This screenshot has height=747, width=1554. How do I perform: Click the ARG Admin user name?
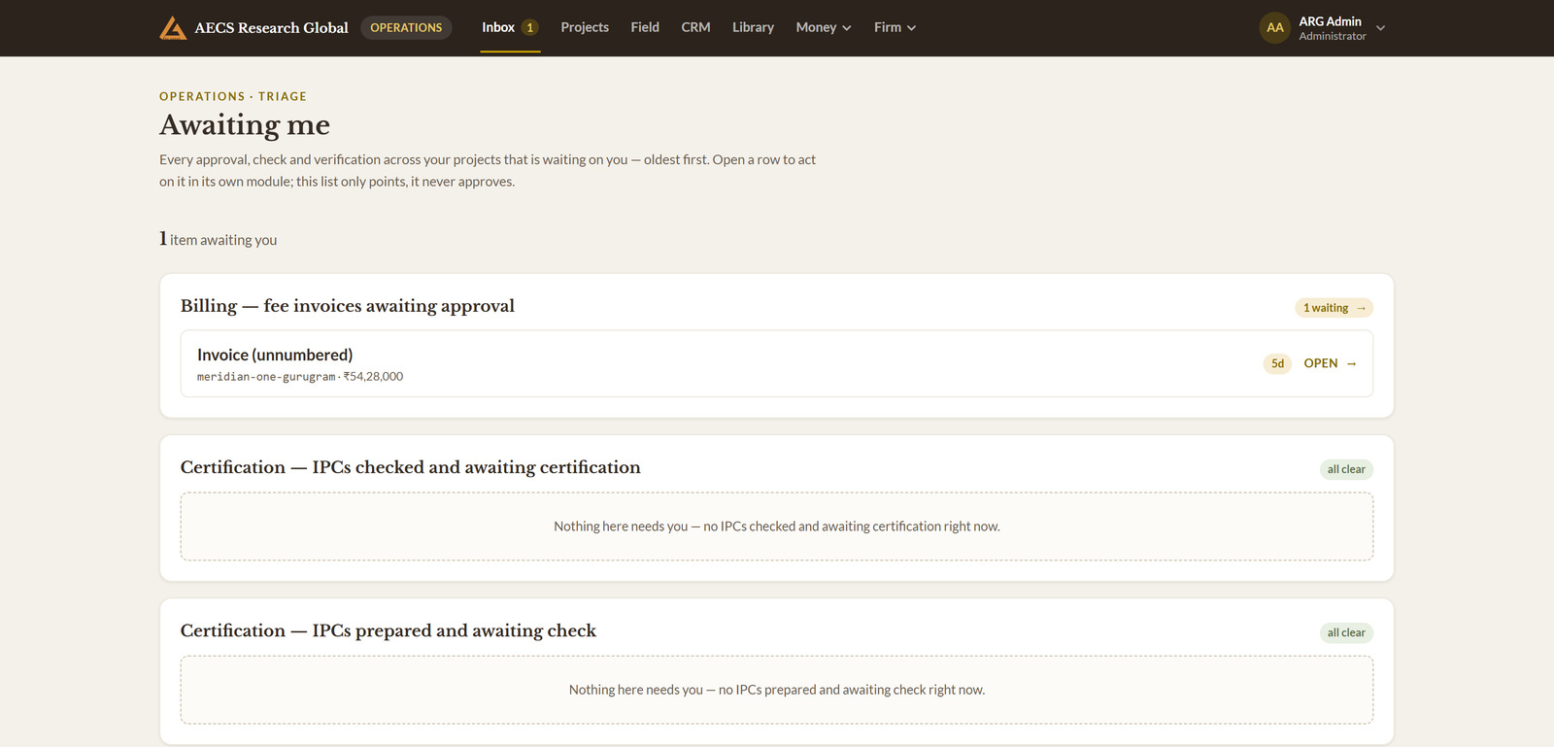click(x=1330, y=21)
